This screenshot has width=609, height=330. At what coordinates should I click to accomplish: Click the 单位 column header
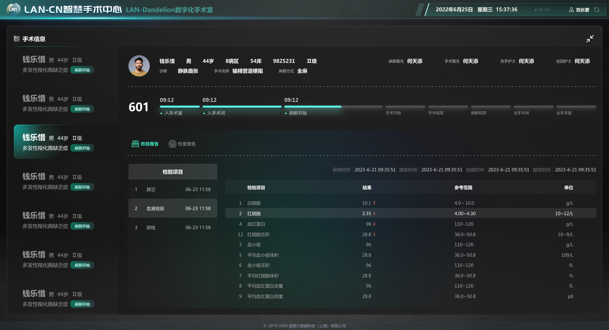point(568,188)
